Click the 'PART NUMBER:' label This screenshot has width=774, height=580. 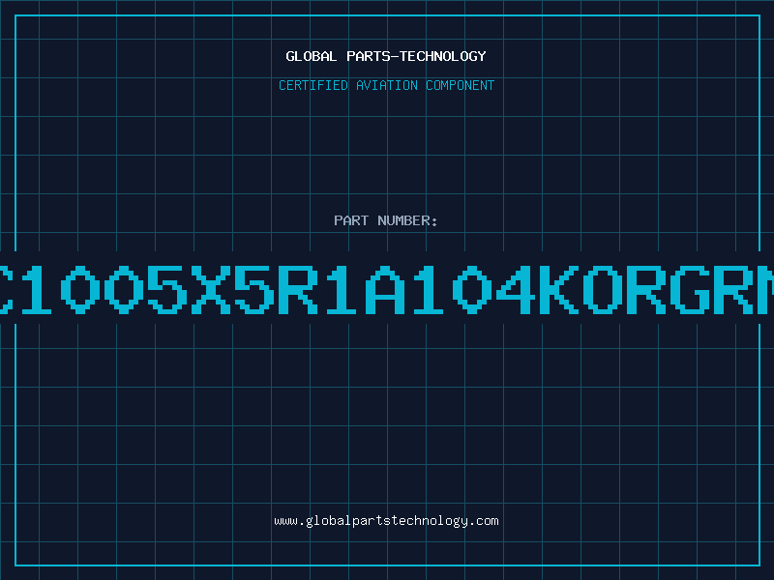[386, 220]
